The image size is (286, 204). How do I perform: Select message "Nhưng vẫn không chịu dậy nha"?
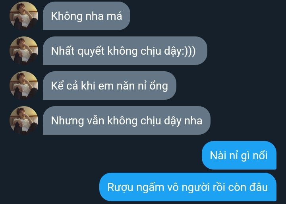[127, 120]
